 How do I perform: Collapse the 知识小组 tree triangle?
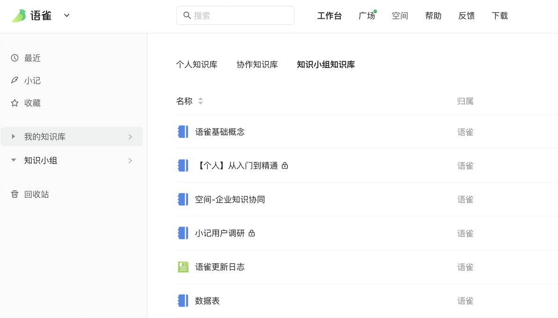pyautogui.click(x=14, y=160)
